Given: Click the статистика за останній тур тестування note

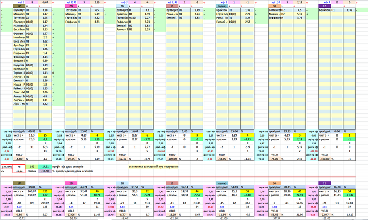Looking at the screenshot, I should (154, 167).
